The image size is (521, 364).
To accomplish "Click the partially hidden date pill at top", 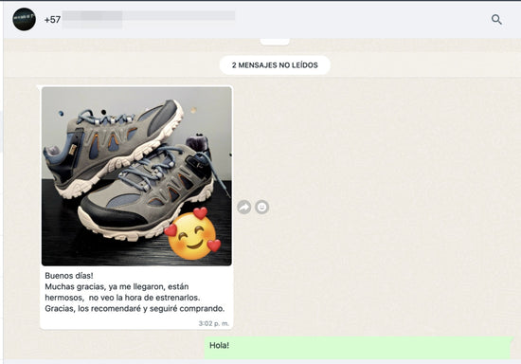I will [275, 42].
